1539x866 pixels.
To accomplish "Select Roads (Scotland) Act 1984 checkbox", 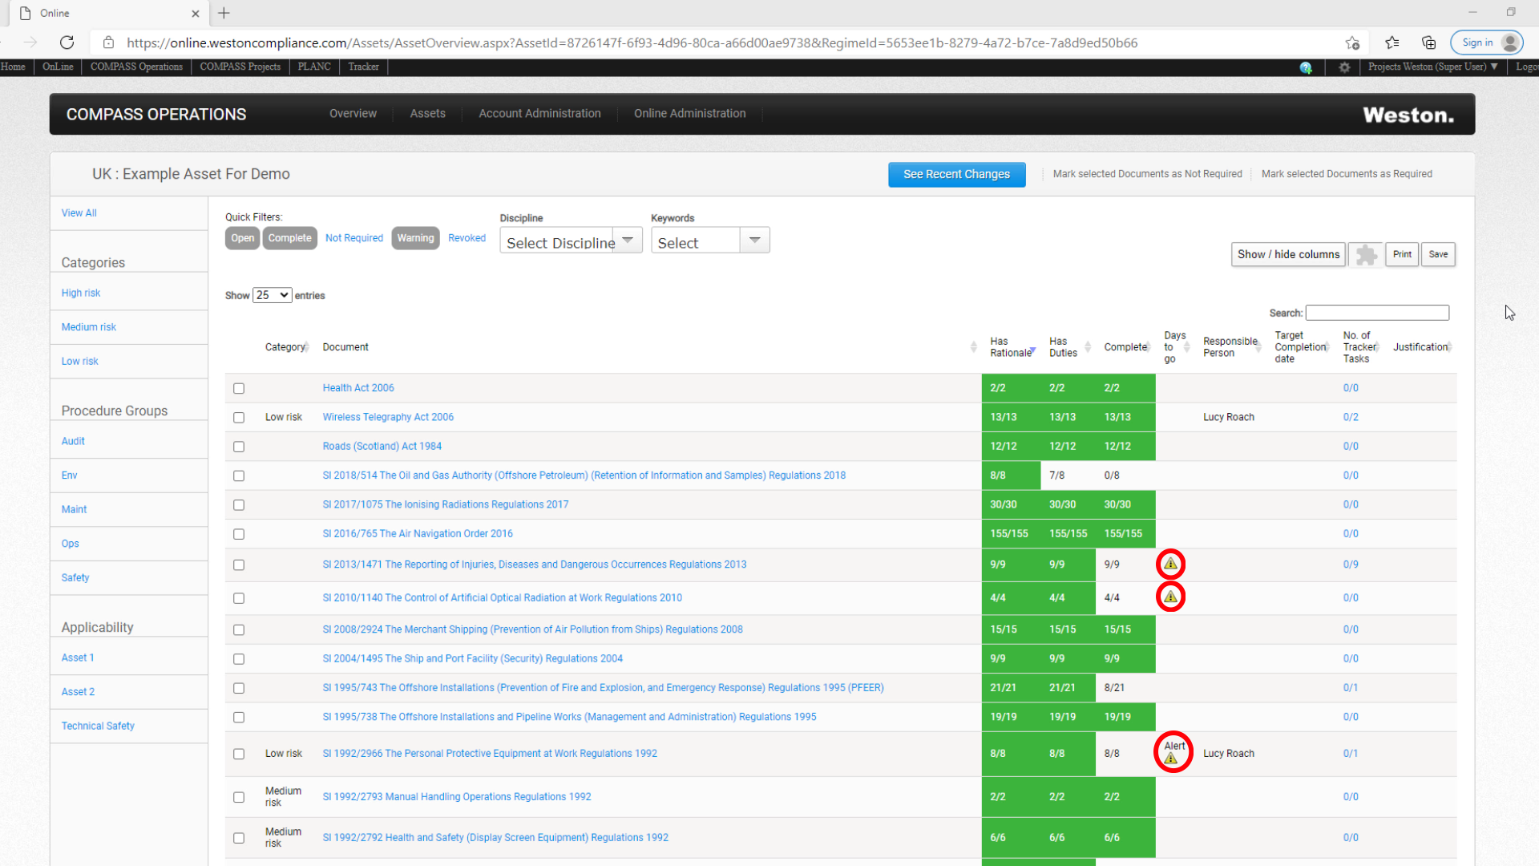I will [x=239, y=447].
